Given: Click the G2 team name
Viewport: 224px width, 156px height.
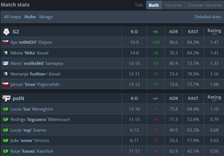Looking at the screenshot, I should [16, 32].
